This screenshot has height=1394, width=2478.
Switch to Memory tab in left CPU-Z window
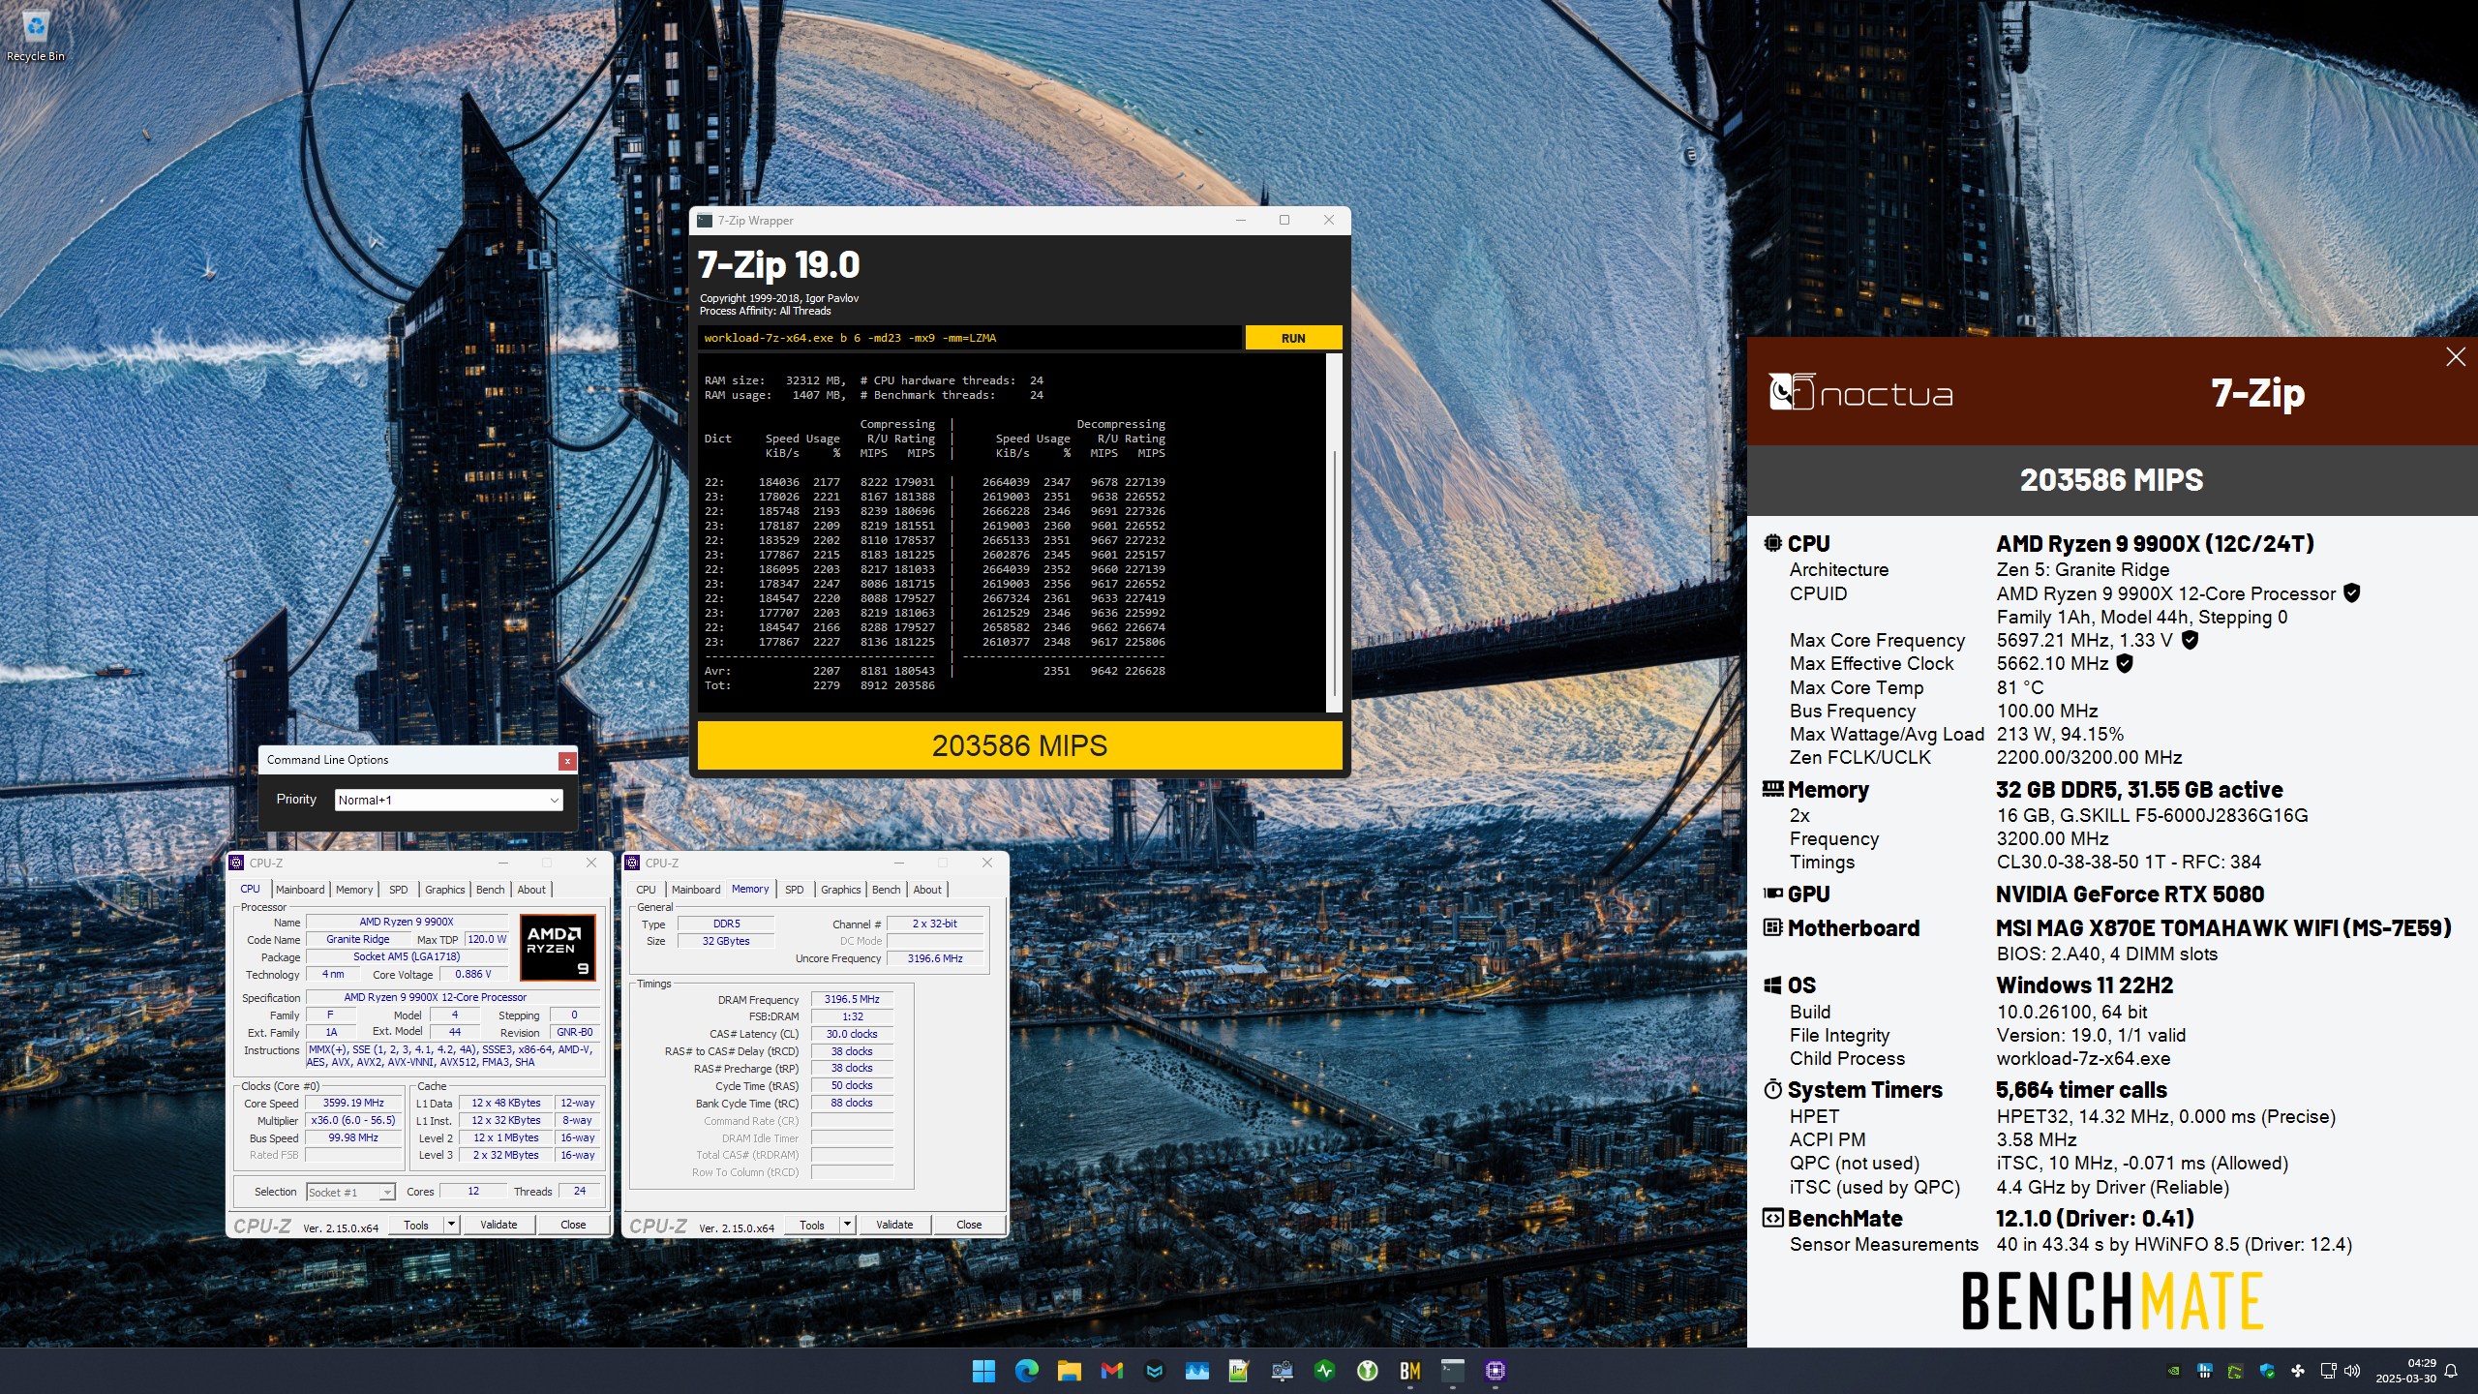(354, 890)
